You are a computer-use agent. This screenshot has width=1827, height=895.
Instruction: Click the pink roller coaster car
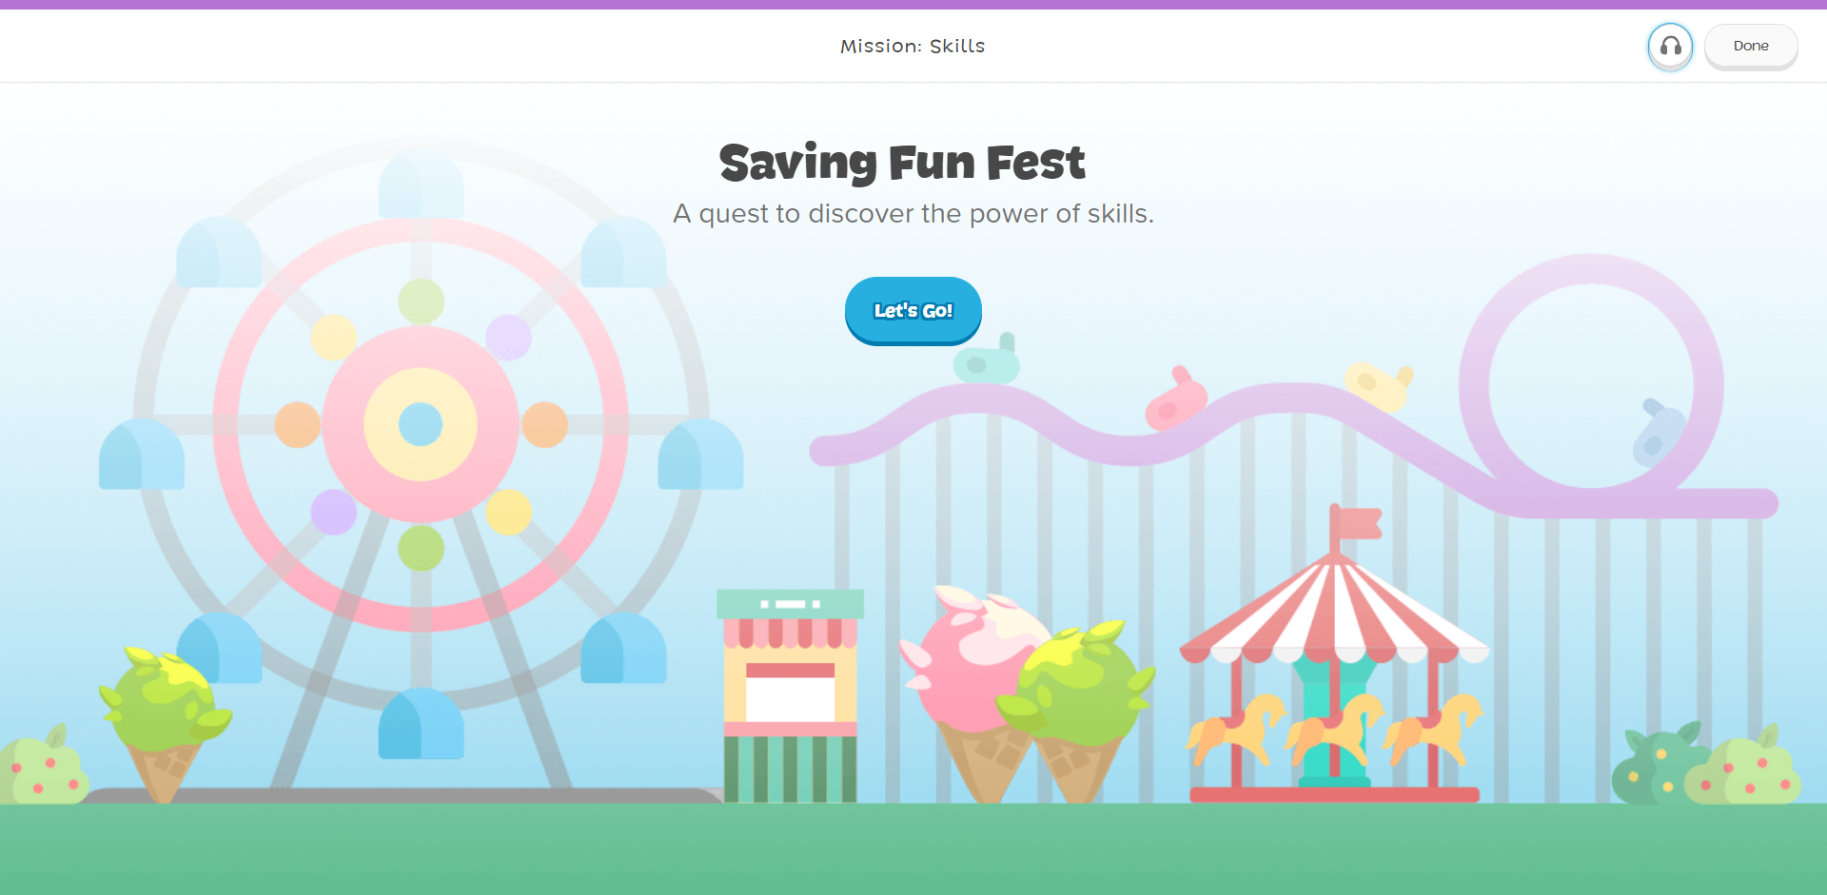click(x=1176, y=400)
